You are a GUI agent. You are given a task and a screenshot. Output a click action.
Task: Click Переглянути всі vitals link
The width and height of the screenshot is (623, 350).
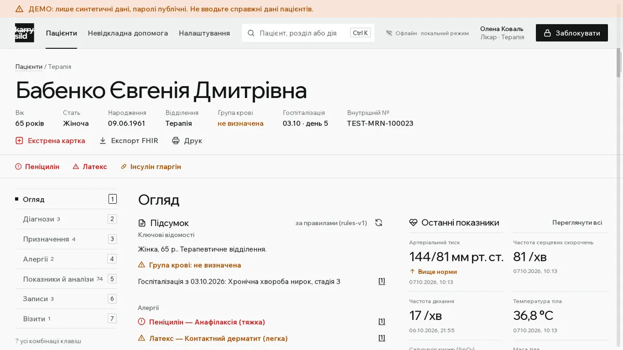click(x=577, y=222)
